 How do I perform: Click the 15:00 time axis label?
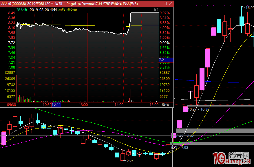(155, 104)
